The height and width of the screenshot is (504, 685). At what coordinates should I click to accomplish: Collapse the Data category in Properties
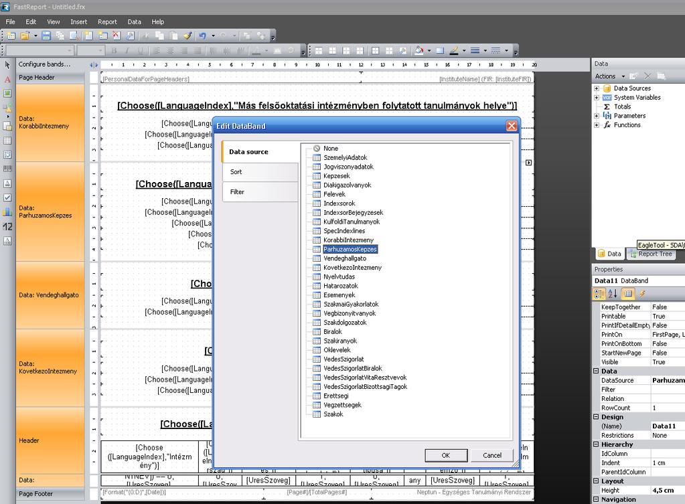tap(596, 371)
